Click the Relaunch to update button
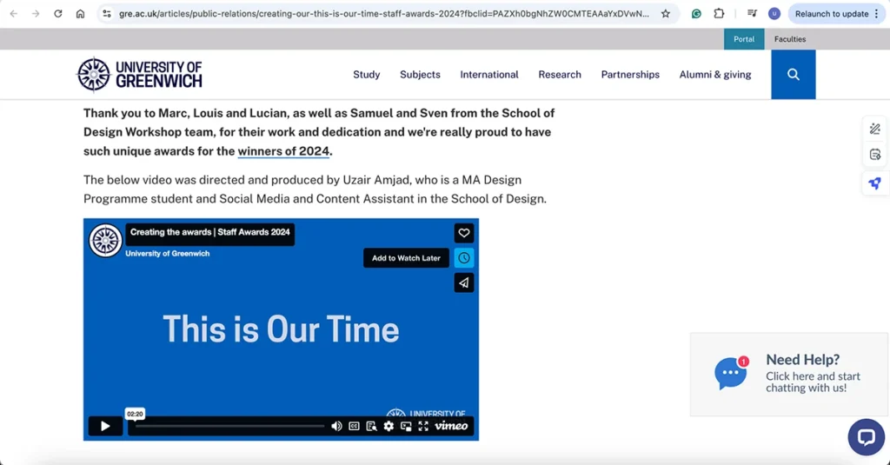The image size is (890, 465). tap(831, 14)
